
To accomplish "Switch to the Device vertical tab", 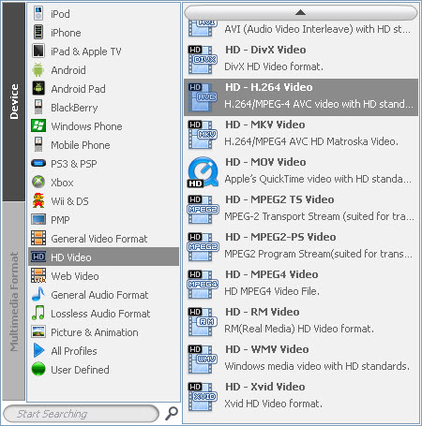I will tap(14, 102).
